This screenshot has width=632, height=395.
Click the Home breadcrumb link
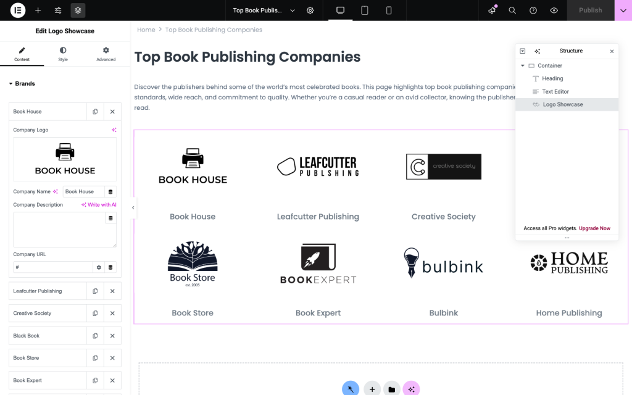(146, 30)
